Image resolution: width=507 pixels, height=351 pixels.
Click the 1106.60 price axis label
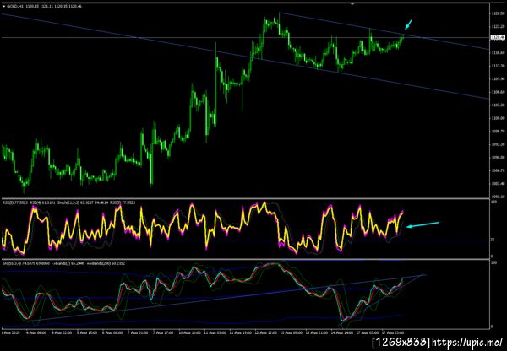pyautogui.click(x=498, y=92)
